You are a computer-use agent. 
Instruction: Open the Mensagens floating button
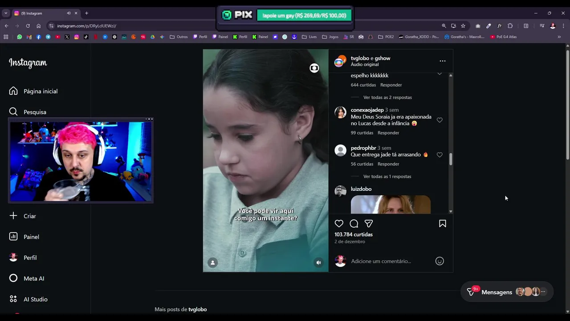tap(507, 292)
